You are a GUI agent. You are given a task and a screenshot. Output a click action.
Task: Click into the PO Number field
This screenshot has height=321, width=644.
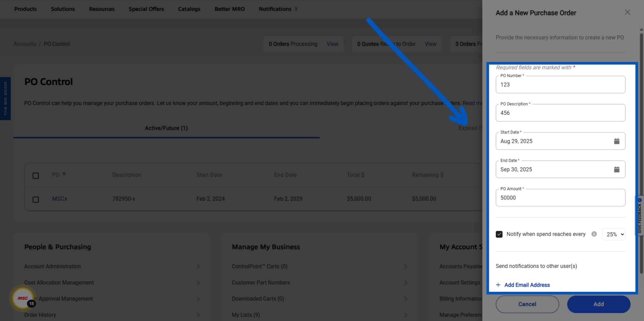click(x=561, y=84)
